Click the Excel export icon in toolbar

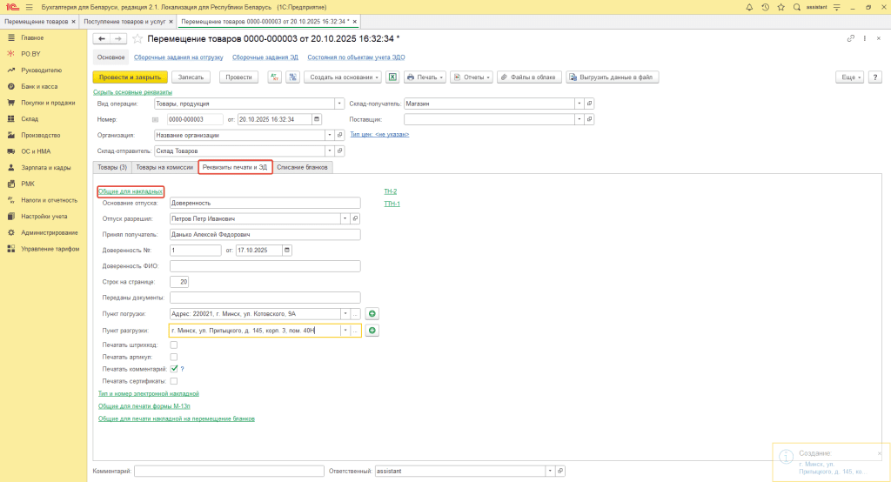392,77
